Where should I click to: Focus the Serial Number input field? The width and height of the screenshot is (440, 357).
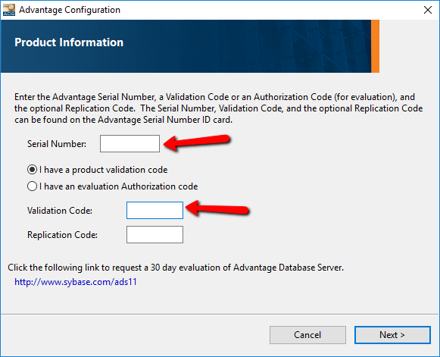(x=130, y=143)
